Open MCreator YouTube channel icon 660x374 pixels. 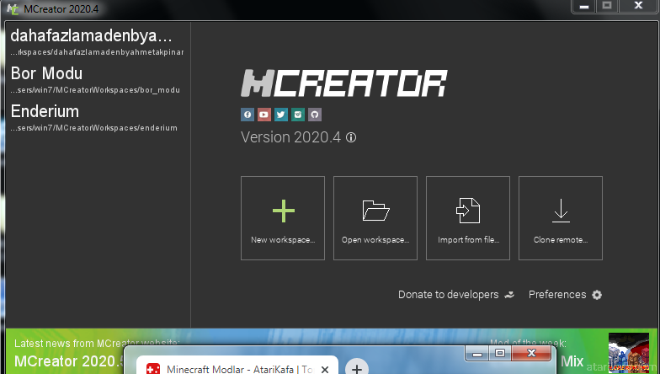[264, 115]
